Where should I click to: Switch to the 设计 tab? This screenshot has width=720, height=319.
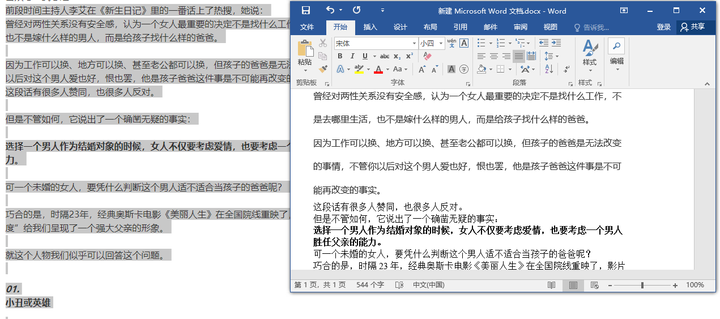pyautogui.click(x=401, y=27)
